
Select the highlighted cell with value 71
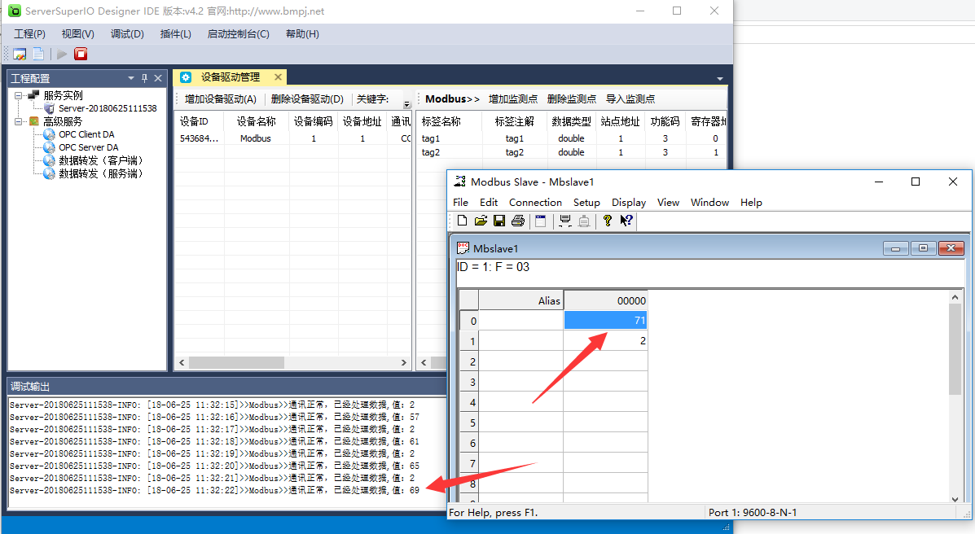tap(606, 320)
